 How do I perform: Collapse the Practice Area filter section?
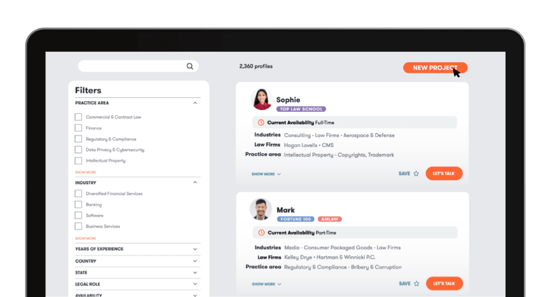click(195, 103)
